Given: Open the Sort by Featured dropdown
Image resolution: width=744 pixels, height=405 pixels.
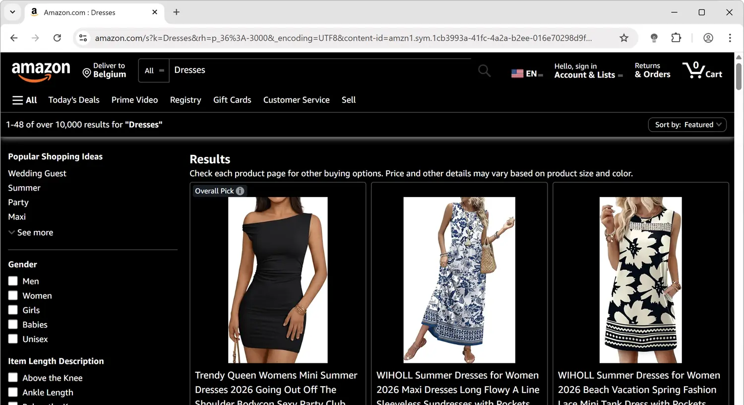Looking at the screenshot, I should 687,125.
